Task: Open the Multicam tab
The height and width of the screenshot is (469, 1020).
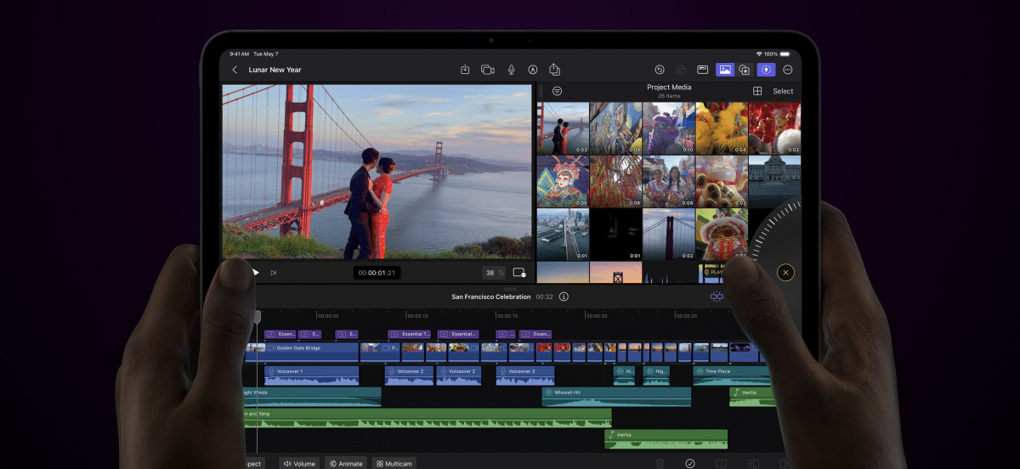Action: 394,463
